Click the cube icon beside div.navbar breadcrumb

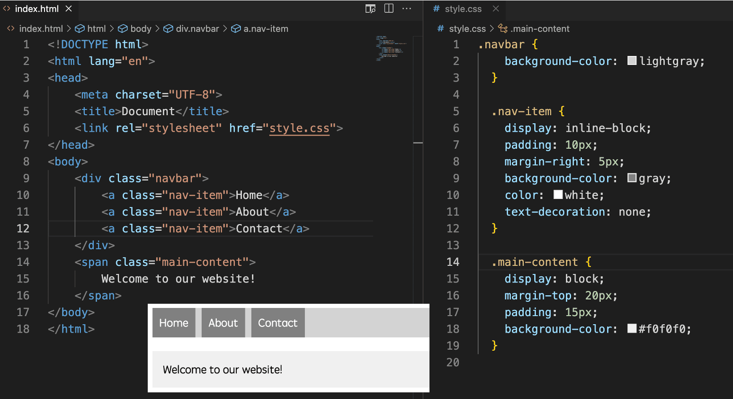tap(168, 28)
